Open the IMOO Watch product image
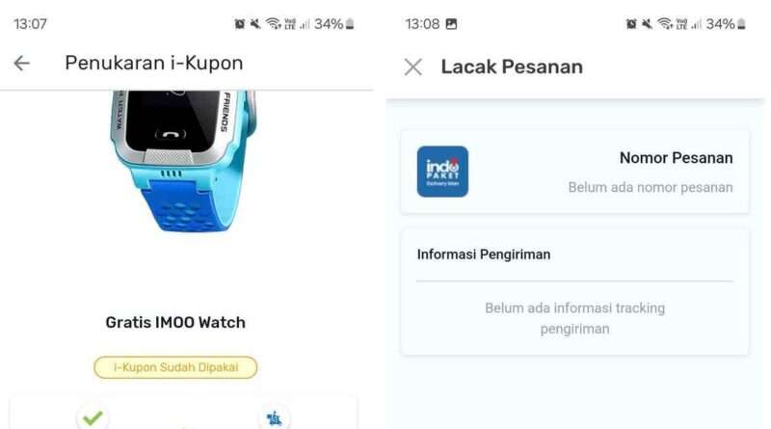Viewport: 771px width, 429px height. pyautogui.click(x=182, y=161)
